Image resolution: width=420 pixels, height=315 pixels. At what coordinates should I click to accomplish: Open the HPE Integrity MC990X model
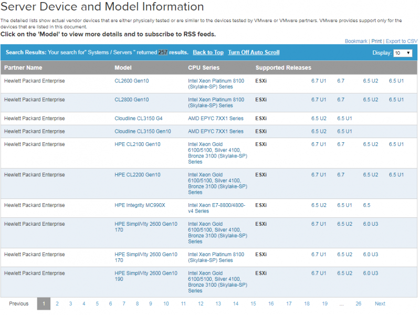tap(140, 205)
